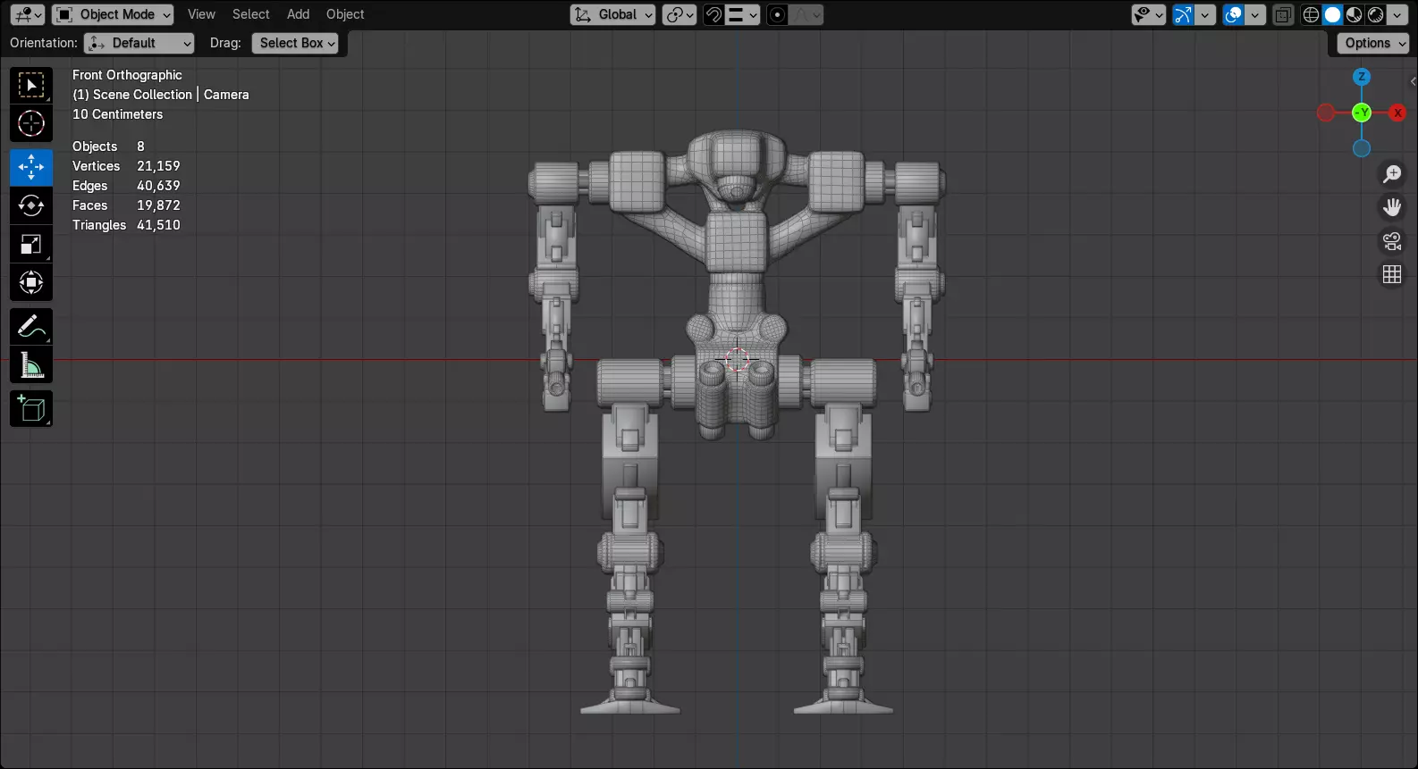Screen dimensions: 1418x769
Task: Select the Select Box tool
Action: (x=31, y=86)
